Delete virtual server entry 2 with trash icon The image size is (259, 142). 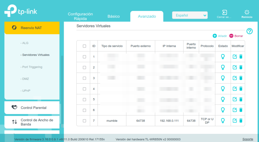pos(241,67)
